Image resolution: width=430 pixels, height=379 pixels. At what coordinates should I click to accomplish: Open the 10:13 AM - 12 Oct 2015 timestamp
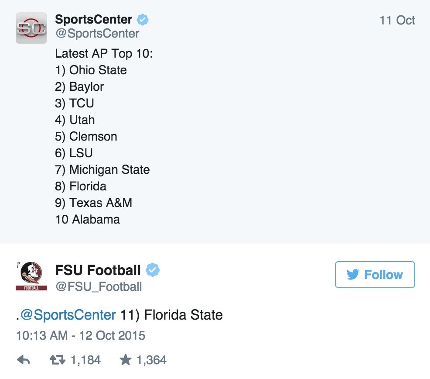tap(81, 335)
